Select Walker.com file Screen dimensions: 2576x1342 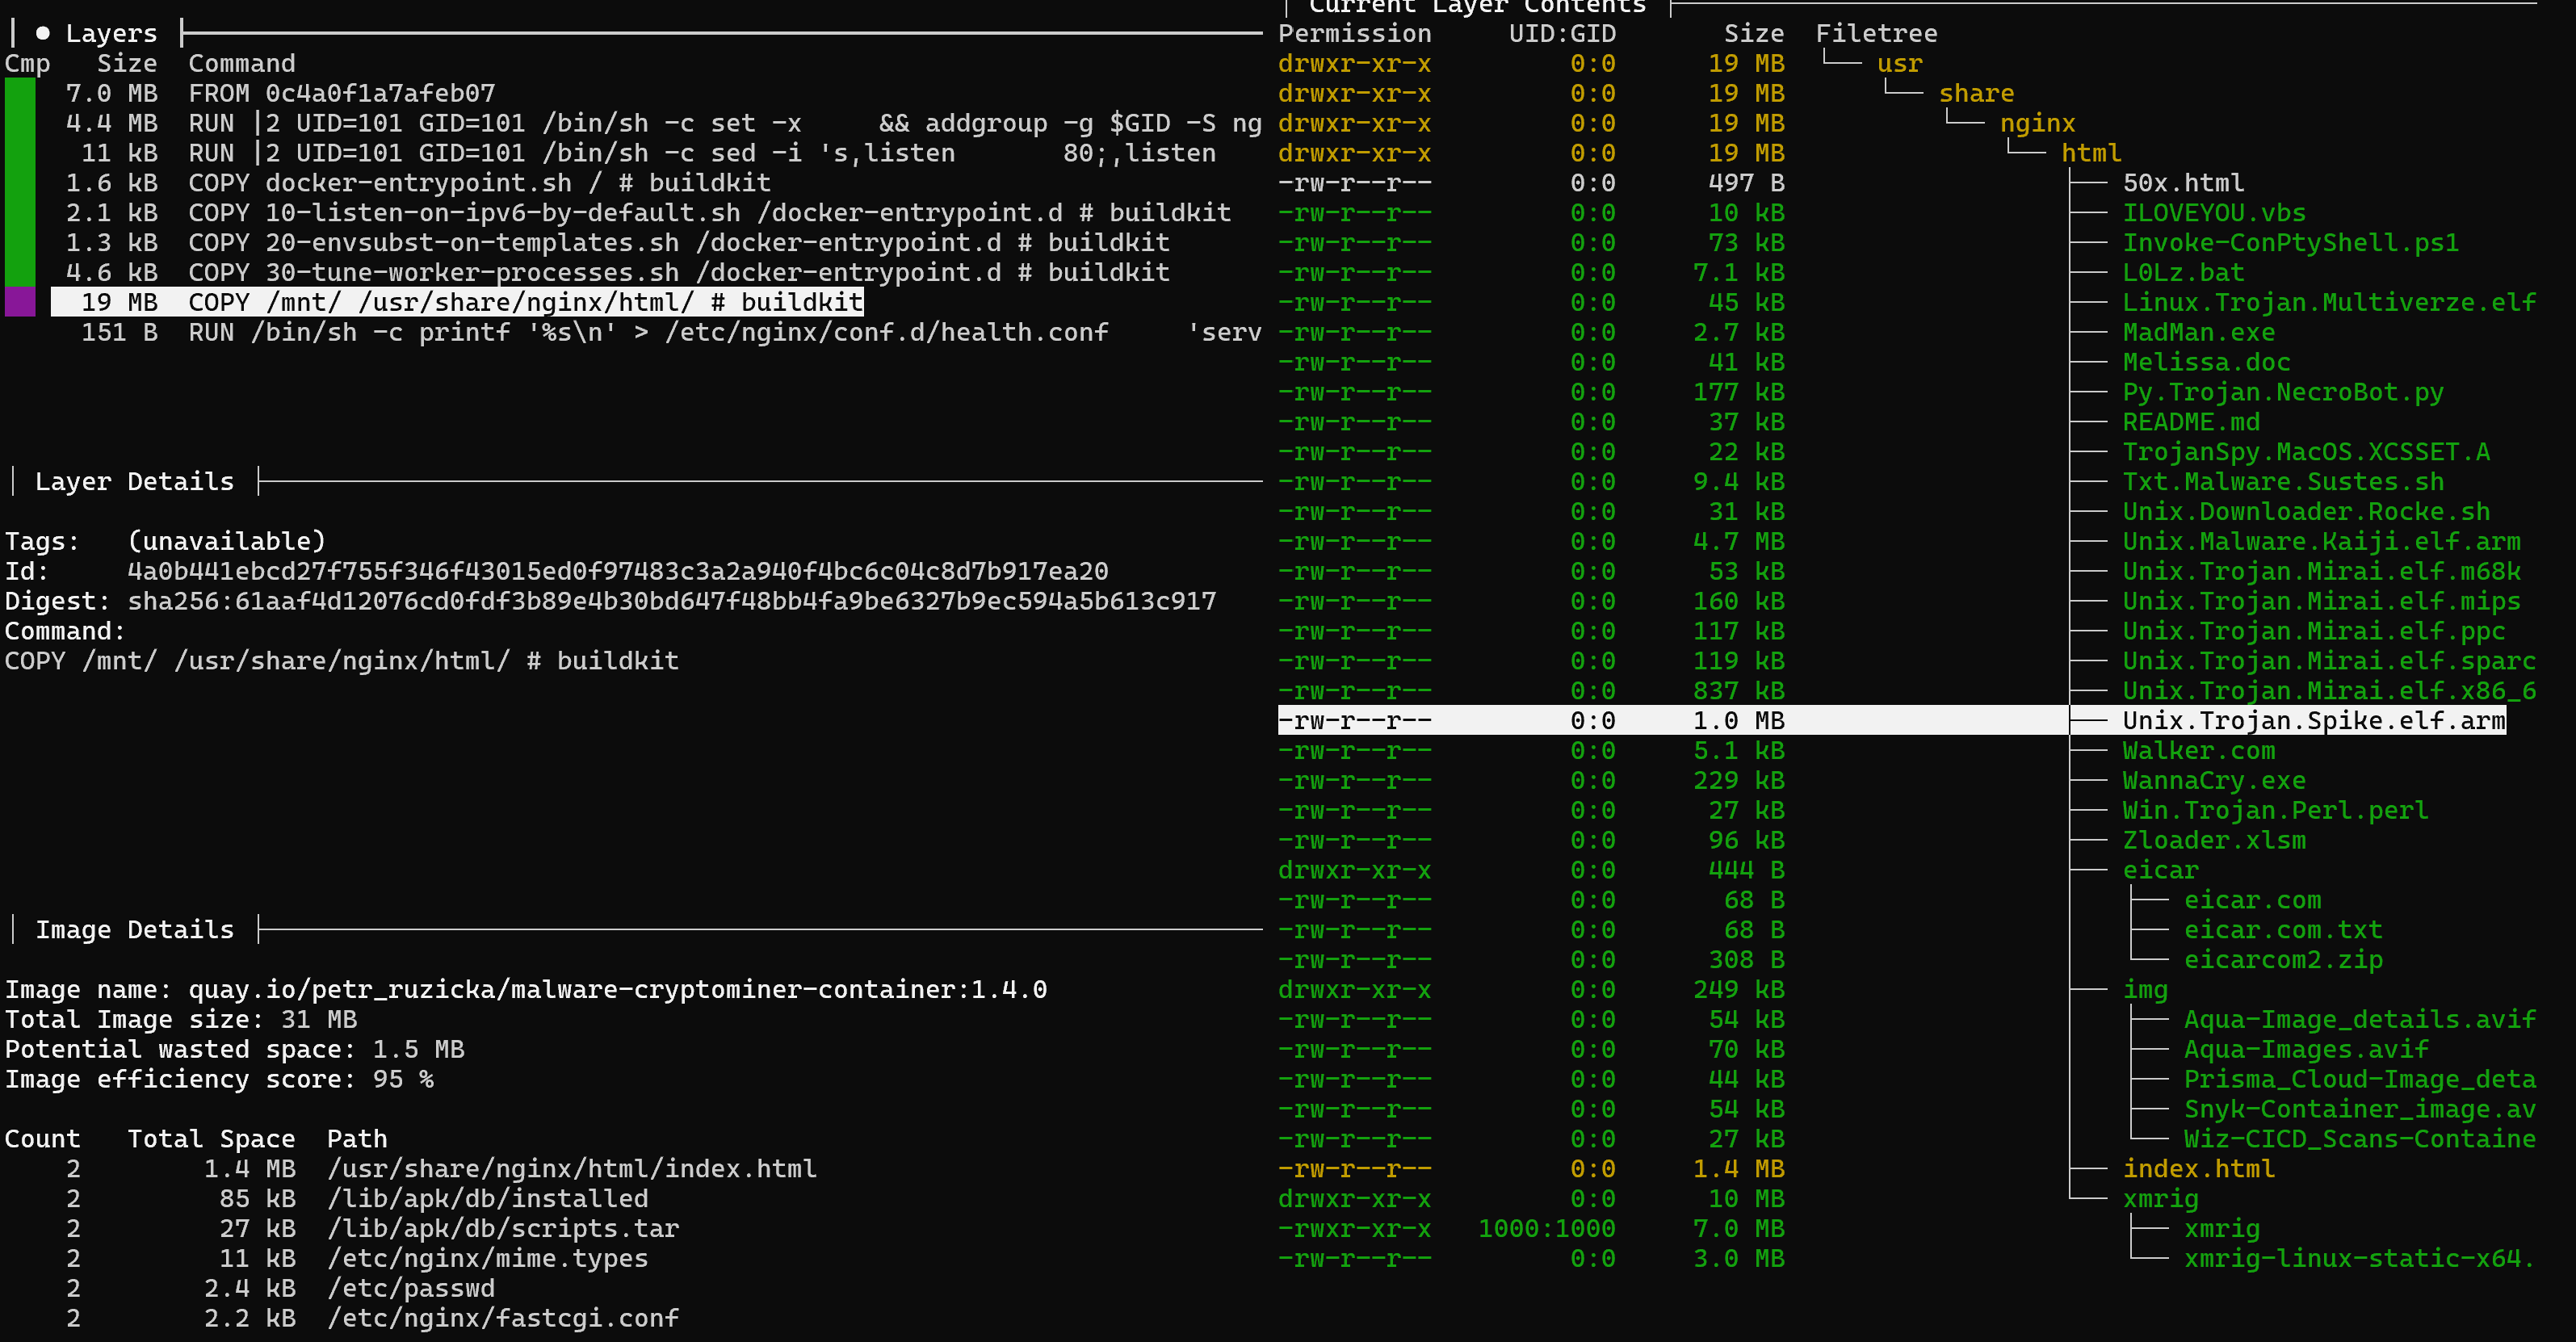[x=2198, y=750]
